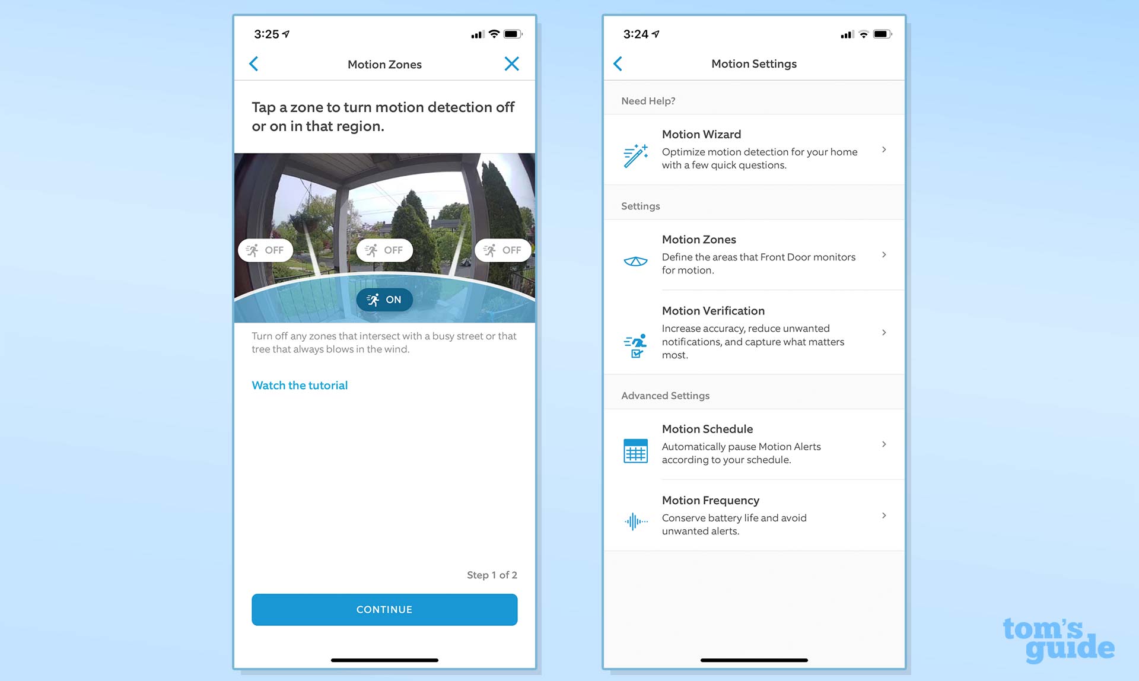Viewport: 1139px width, 681px height.
Task: Click Watch the tutorial link
Action: (x=299, y=385)
